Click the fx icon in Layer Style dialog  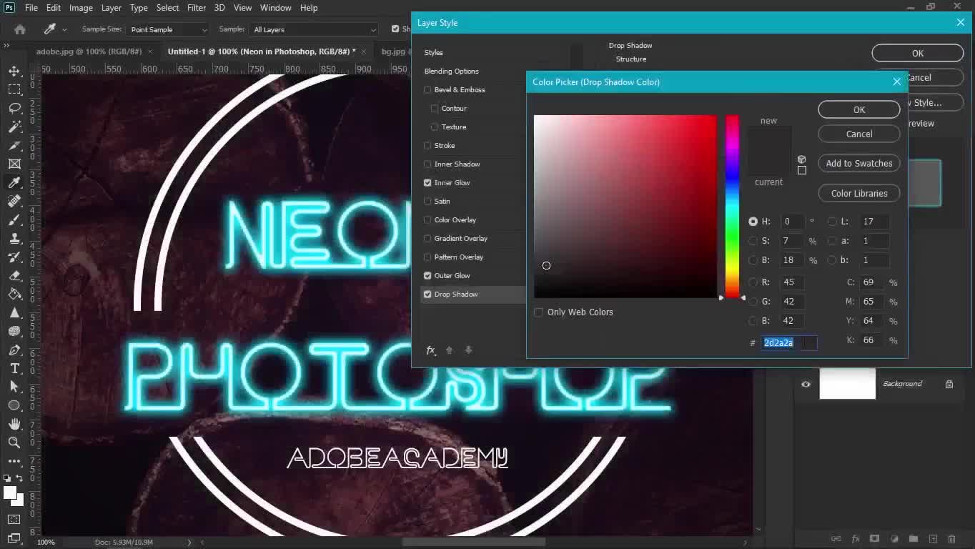click(430, 350)
